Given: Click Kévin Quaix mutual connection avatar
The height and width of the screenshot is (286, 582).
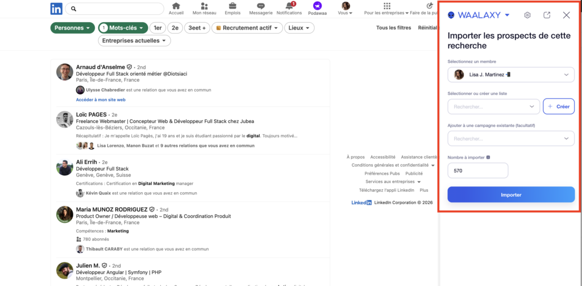Looking at the screenshot, I should [x=80, y=193].
